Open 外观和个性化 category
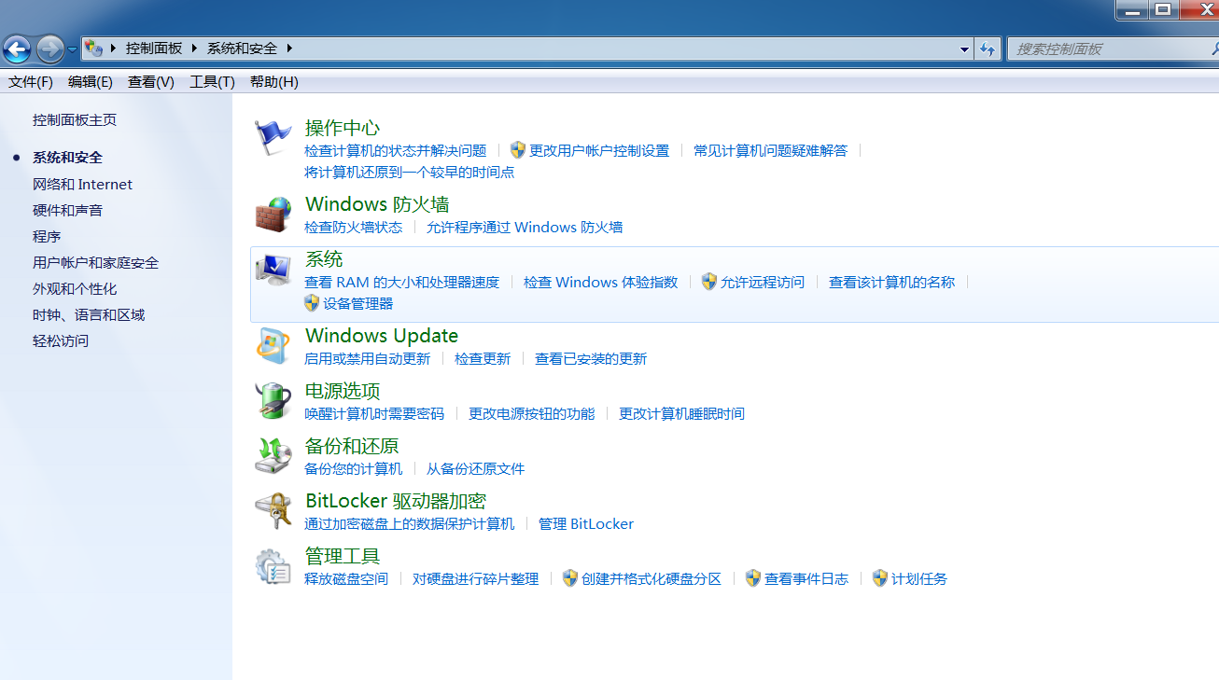 [x=75, y=289]
